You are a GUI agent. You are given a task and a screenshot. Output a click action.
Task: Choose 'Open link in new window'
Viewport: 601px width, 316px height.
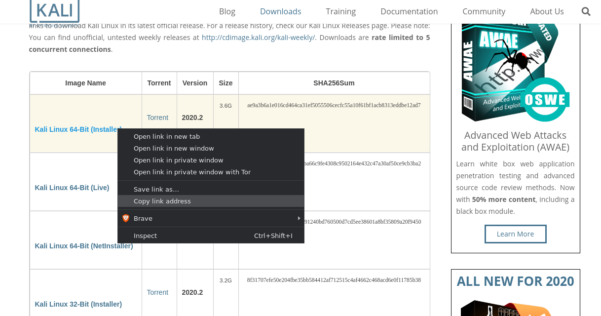point(211,148)
